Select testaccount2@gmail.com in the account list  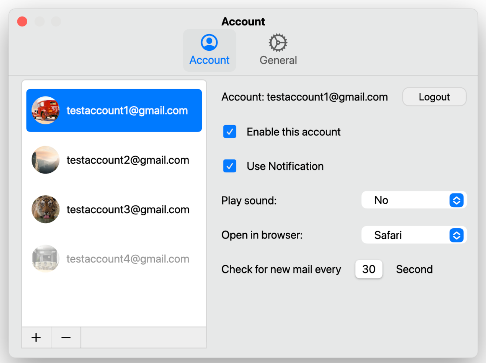pos(128,160)
